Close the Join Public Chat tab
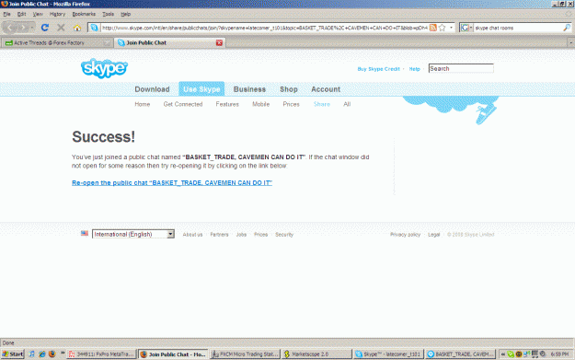This screenshot has width=575, height=360. click(219, 42)
